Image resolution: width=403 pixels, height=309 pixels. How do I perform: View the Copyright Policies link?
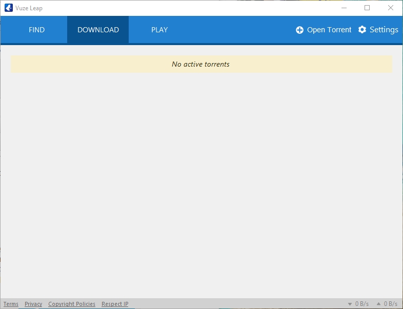coord(72,304)
